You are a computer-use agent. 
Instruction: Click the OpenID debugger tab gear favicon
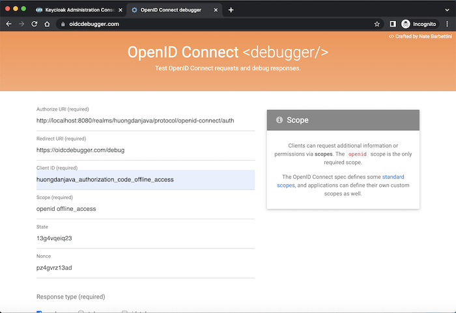[134, 10]
